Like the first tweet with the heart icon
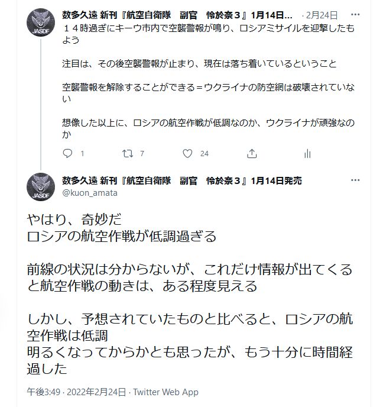 pos(188,153)
